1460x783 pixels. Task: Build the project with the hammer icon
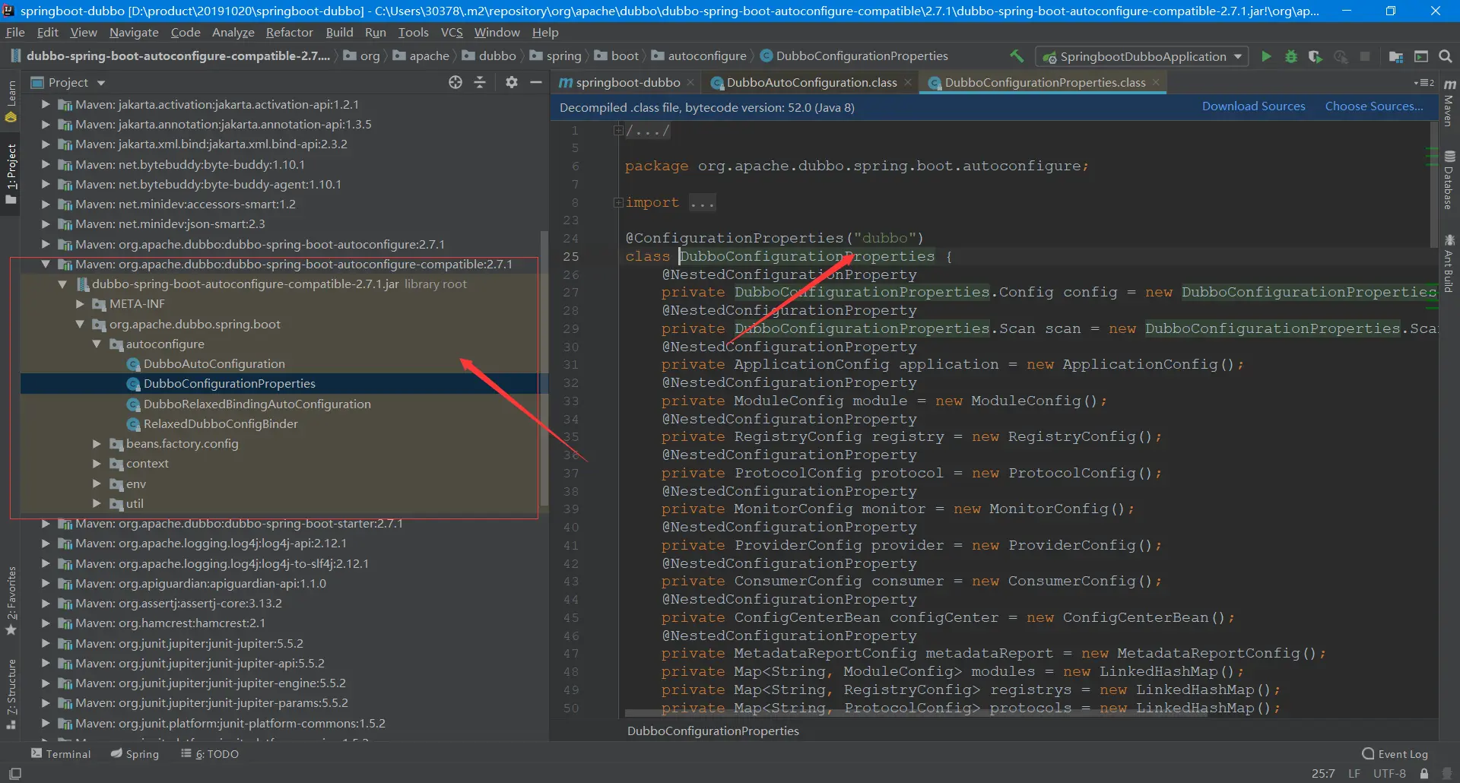coord(1016,56)
